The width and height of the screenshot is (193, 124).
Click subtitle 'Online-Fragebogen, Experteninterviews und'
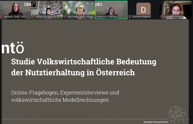[x=65, y=92]
